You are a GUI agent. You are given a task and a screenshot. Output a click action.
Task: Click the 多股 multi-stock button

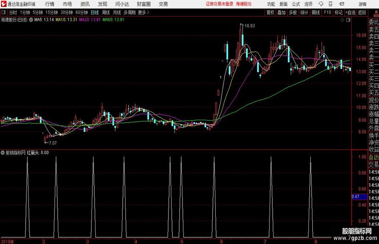pyautogui.click(x=293, y=12)
